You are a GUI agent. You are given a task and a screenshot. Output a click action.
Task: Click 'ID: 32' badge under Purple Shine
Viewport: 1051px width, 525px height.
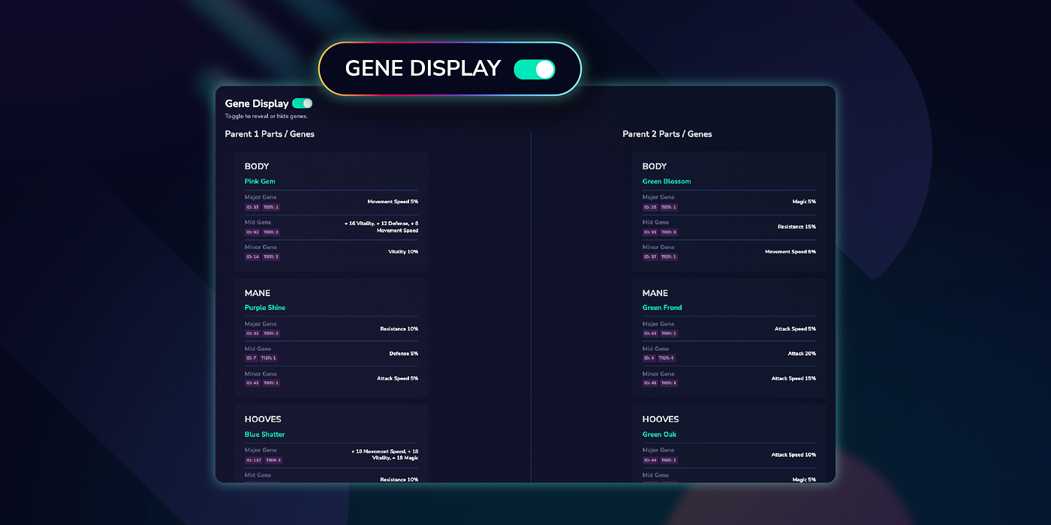tap(252, 333)
